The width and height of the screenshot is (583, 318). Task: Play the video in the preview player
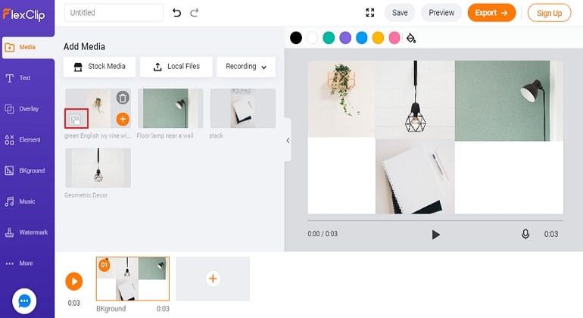(435, 235)
